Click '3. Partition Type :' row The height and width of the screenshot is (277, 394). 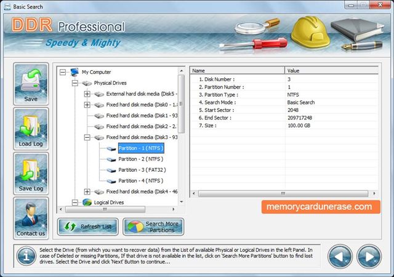pos(284,95)
